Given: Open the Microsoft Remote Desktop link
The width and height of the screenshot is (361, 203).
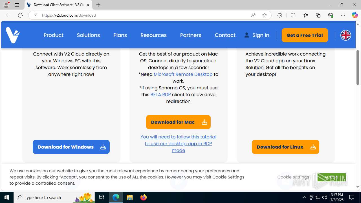Looking at the screenshot, I should [x=183, y=74].
